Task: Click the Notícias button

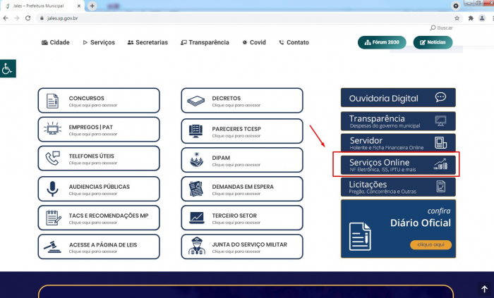Action: pyautogui.click(x=433, y=42)
